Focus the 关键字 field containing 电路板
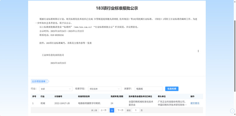The image size is (236, 116). pos(148,89)
